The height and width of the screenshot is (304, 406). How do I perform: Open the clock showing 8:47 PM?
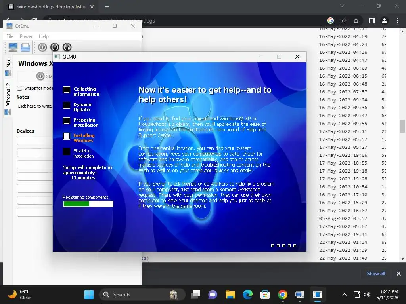387,294
